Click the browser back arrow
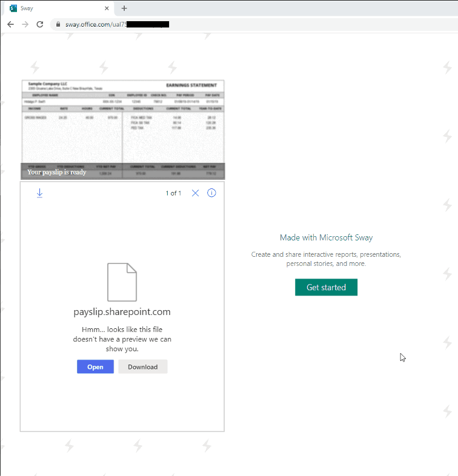458x476 pixels. 11,24
